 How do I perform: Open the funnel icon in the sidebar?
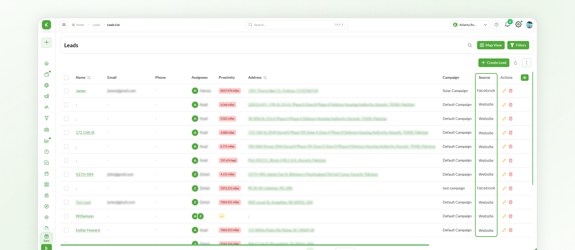(x=47, y=118)
